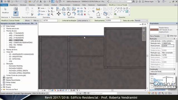178x100 pixels.
Task: Click the properties panel vertical scrollbar
Action: pos(177,51)
